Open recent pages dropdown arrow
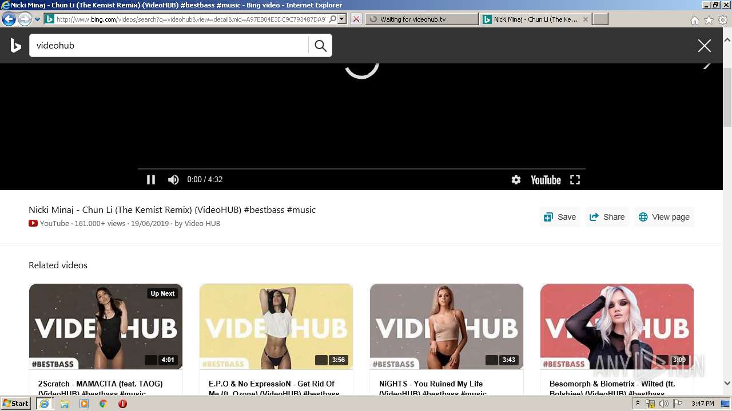Image resolution: width=732 pixels, height=411 pixels. (37, 19)
